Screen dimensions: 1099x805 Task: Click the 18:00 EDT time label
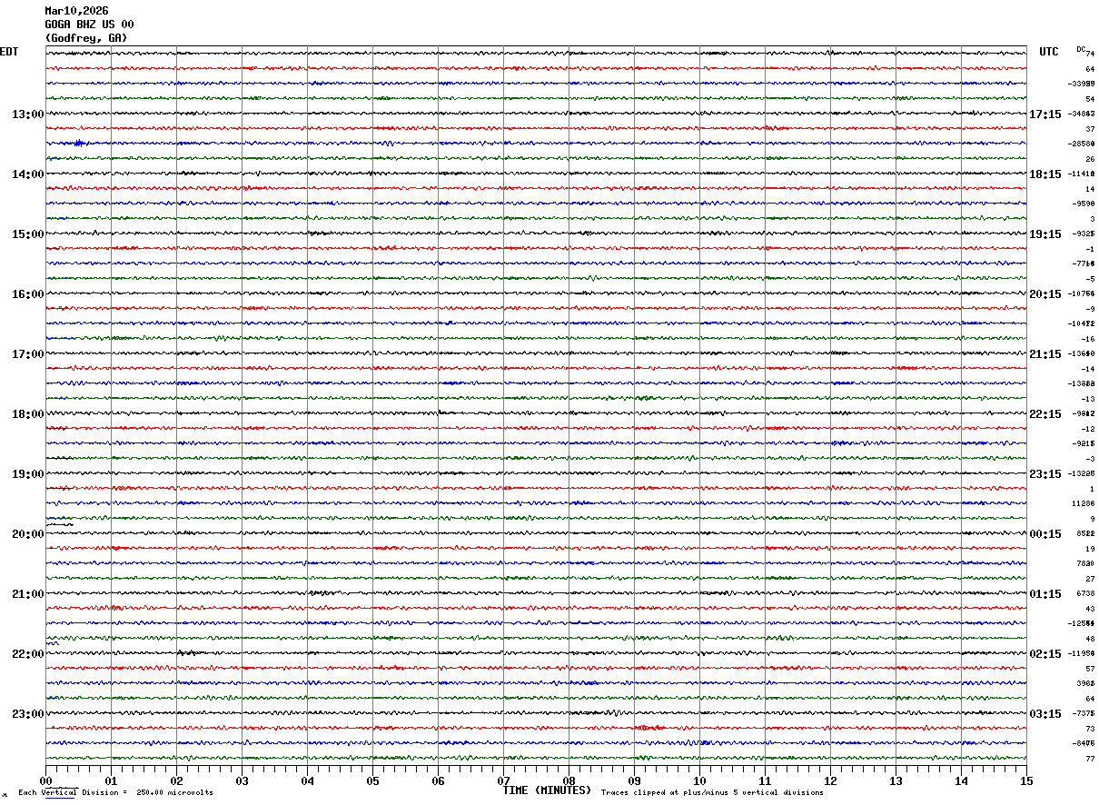[x=27, y=414]
